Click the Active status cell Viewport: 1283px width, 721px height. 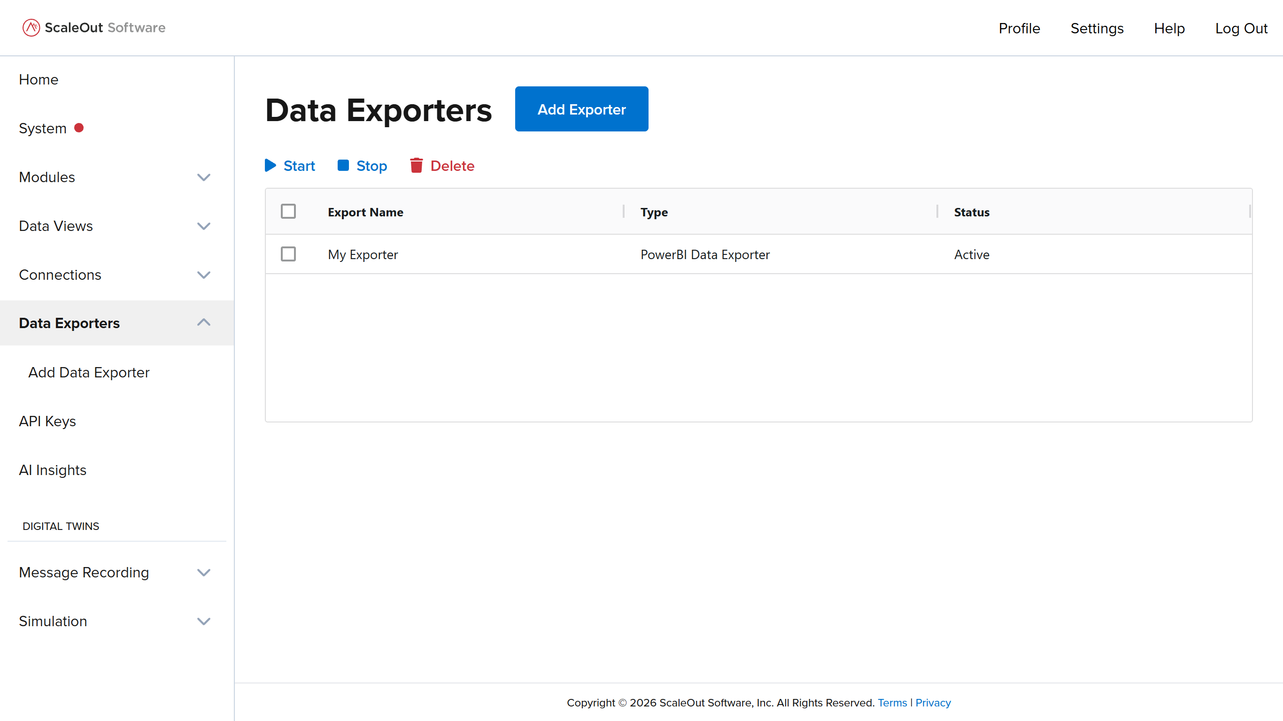click(972, 254)
